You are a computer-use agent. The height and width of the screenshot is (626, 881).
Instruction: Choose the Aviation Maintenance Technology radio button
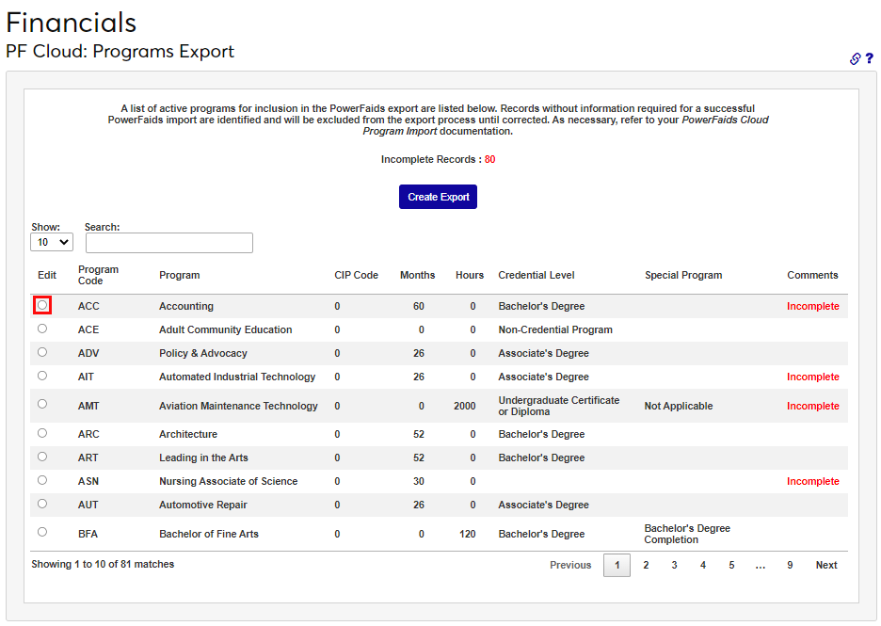point(42,404)
